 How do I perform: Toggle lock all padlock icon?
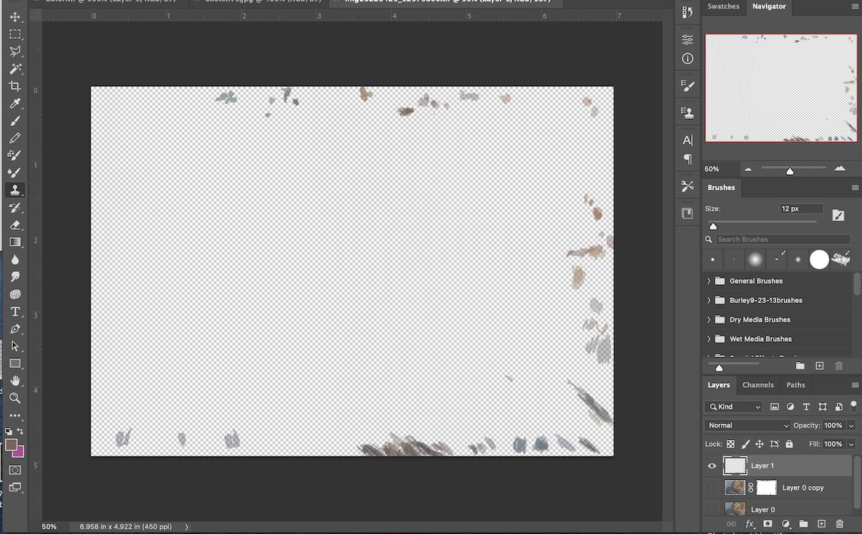(x=789, y=444)
